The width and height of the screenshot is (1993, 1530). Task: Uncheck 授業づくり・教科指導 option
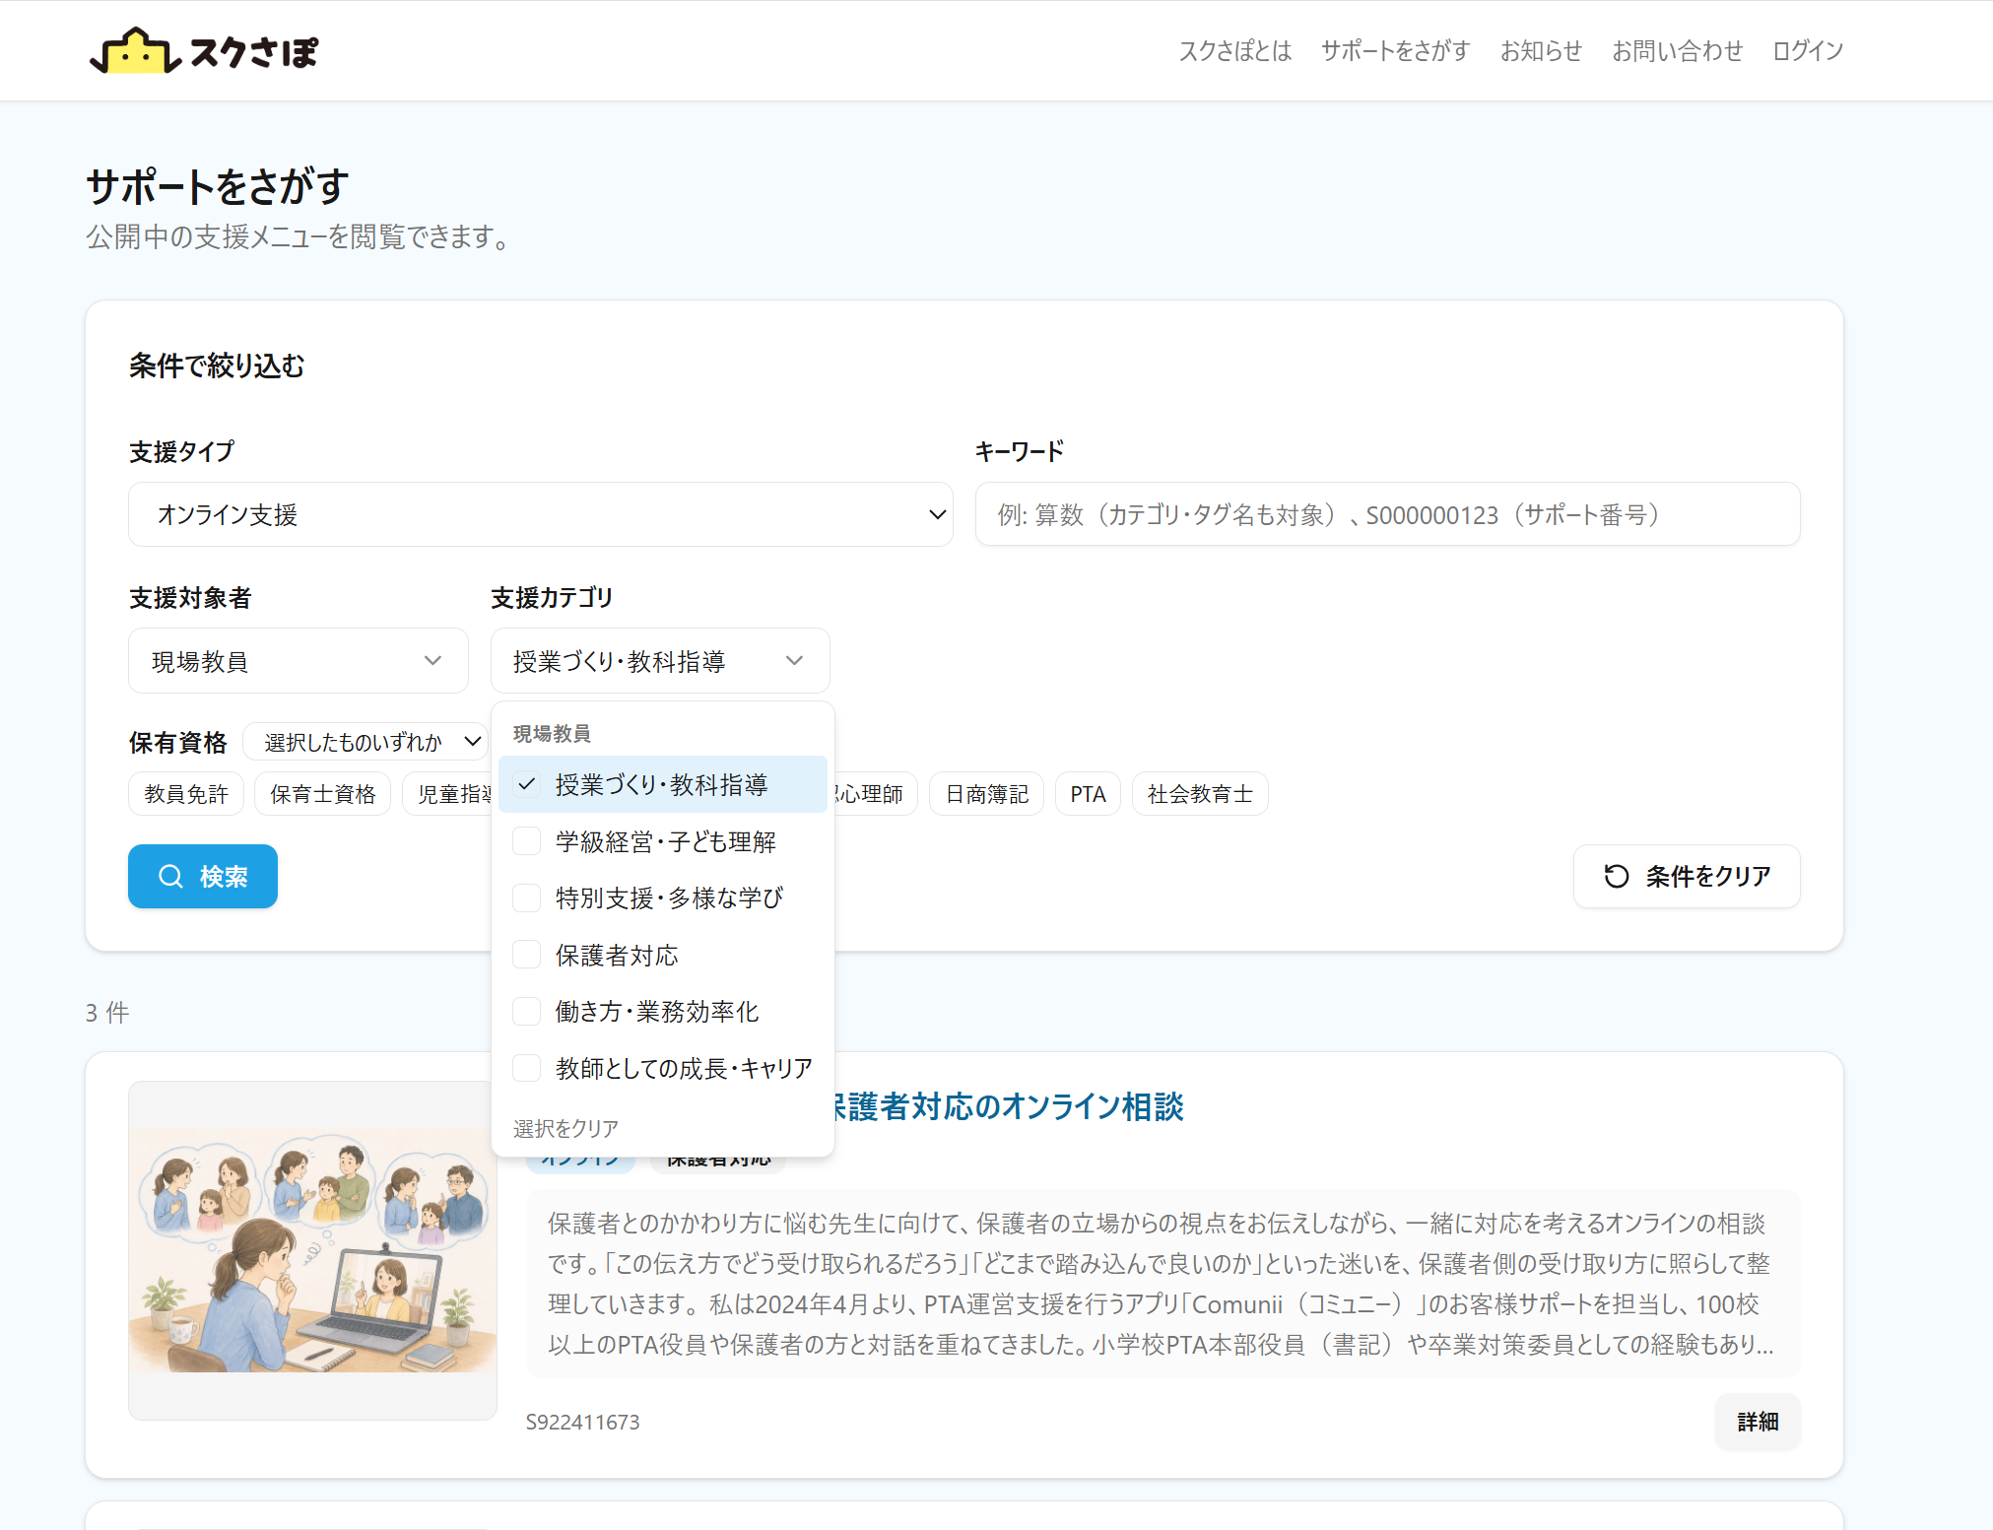662,784
